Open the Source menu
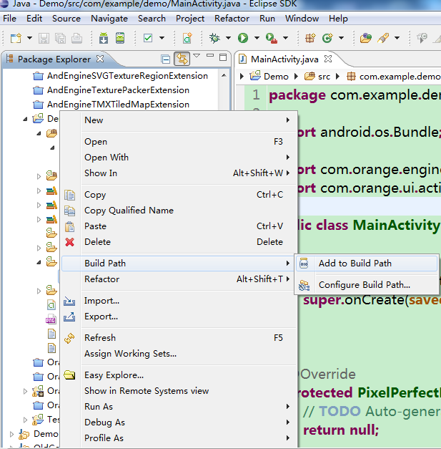The image size is (441, 449). [66, 19]
